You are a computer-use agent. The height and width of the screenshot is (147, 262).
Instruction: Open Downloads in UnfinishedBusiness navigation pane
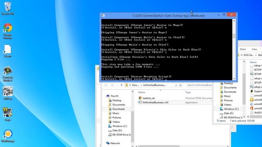pos(117,109)
